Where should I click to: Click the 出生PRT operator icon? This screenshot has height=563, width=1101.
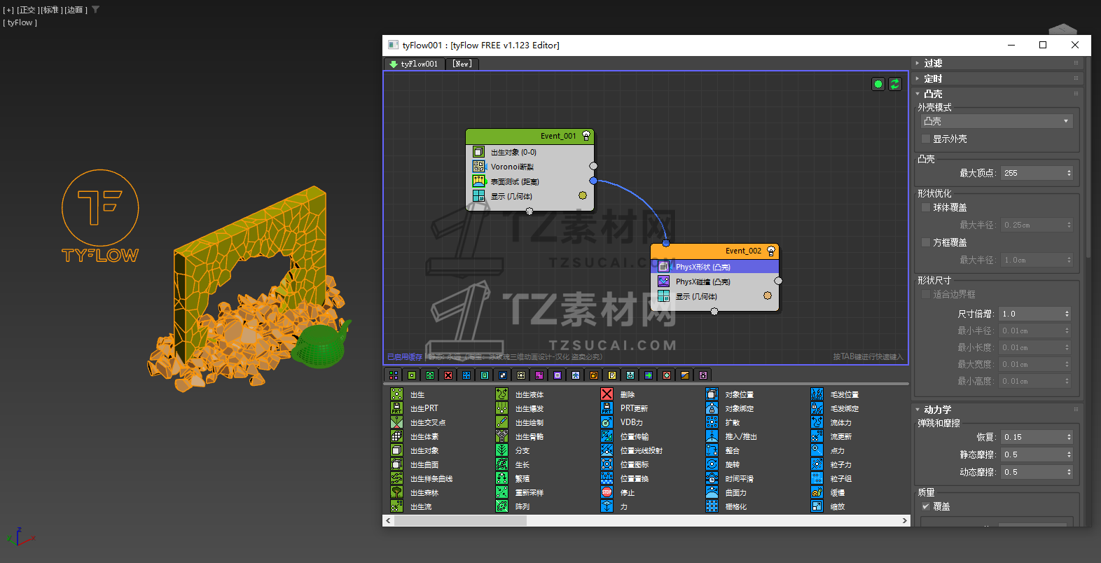coord(396,408)
